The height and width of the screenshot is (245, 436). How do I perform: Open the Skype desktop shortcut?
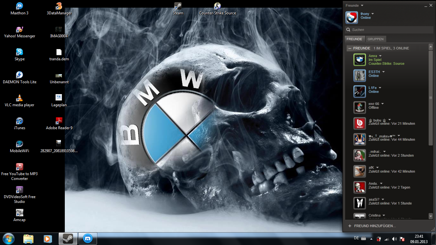[x=19, y=55]
